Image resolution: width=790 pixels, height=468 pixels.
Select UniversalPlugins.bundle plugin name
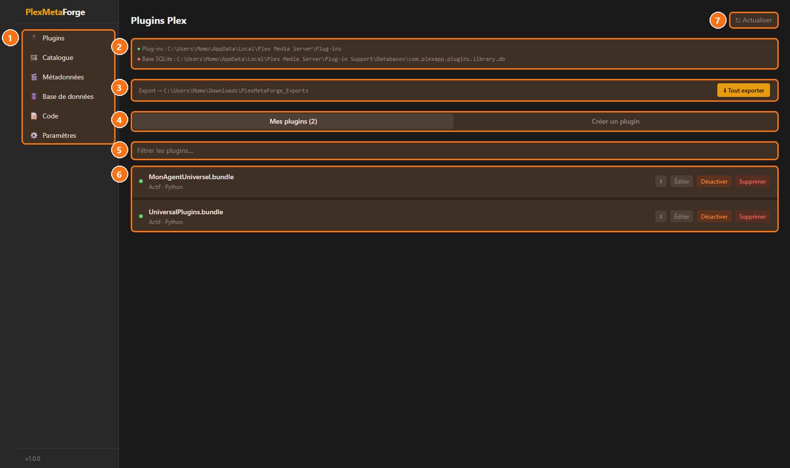click(x=186, y=212)
